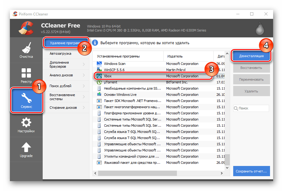Click the WinSCP 5.5.6 program icon
Viewport: 283px width, 191px height.
99,70
